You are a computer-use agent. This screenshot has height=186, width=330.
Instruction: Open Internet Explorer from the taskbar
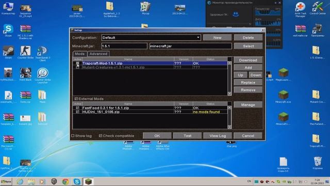point(20,181)
